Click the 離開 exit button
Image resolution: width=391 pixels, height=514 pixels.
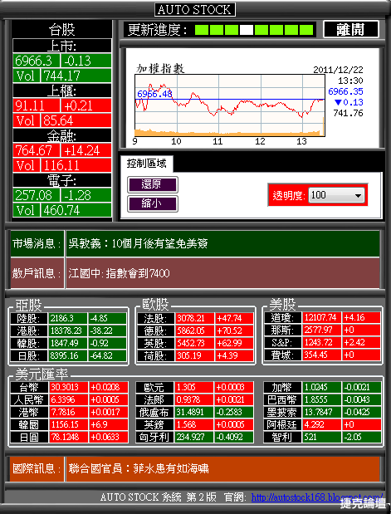[x=351, y=30]
